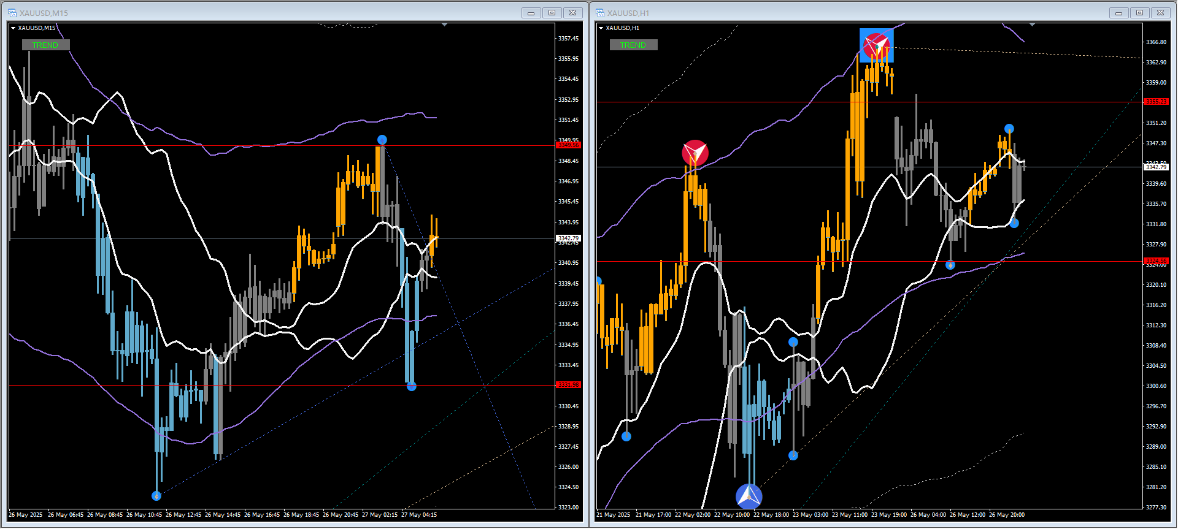Minimize the XAUUSD,M15 chart window
The width and height of the screenshot is (1178, 529).
tap(531, 13)
